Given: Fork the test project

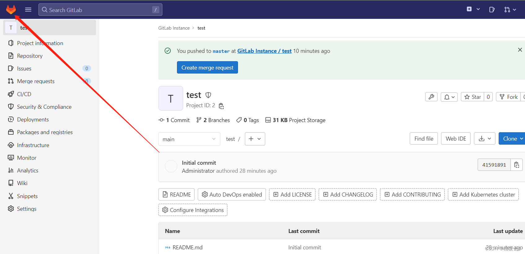Looking at the screenshot, I should coord(509,97).
